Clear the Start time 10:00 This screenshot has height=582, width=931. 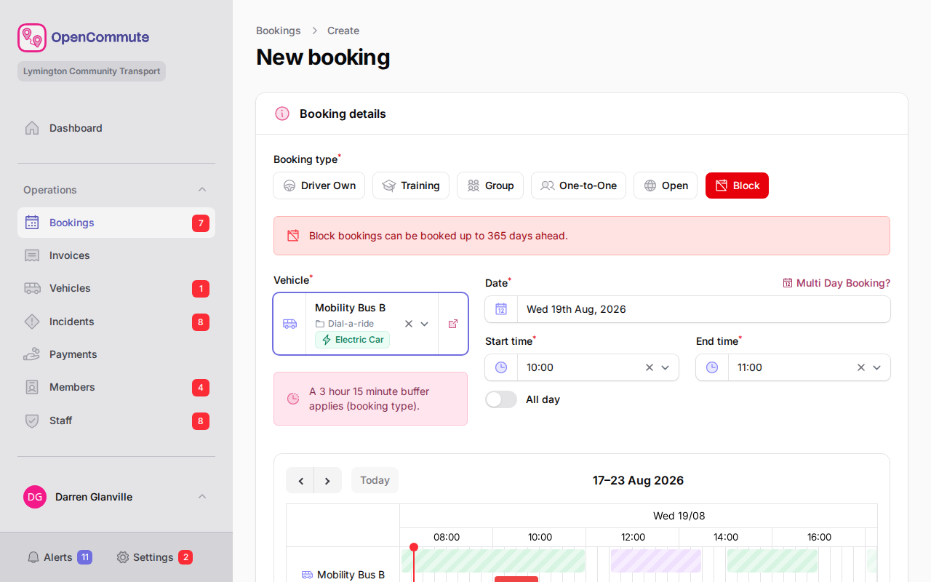click(x=650, y=367)
